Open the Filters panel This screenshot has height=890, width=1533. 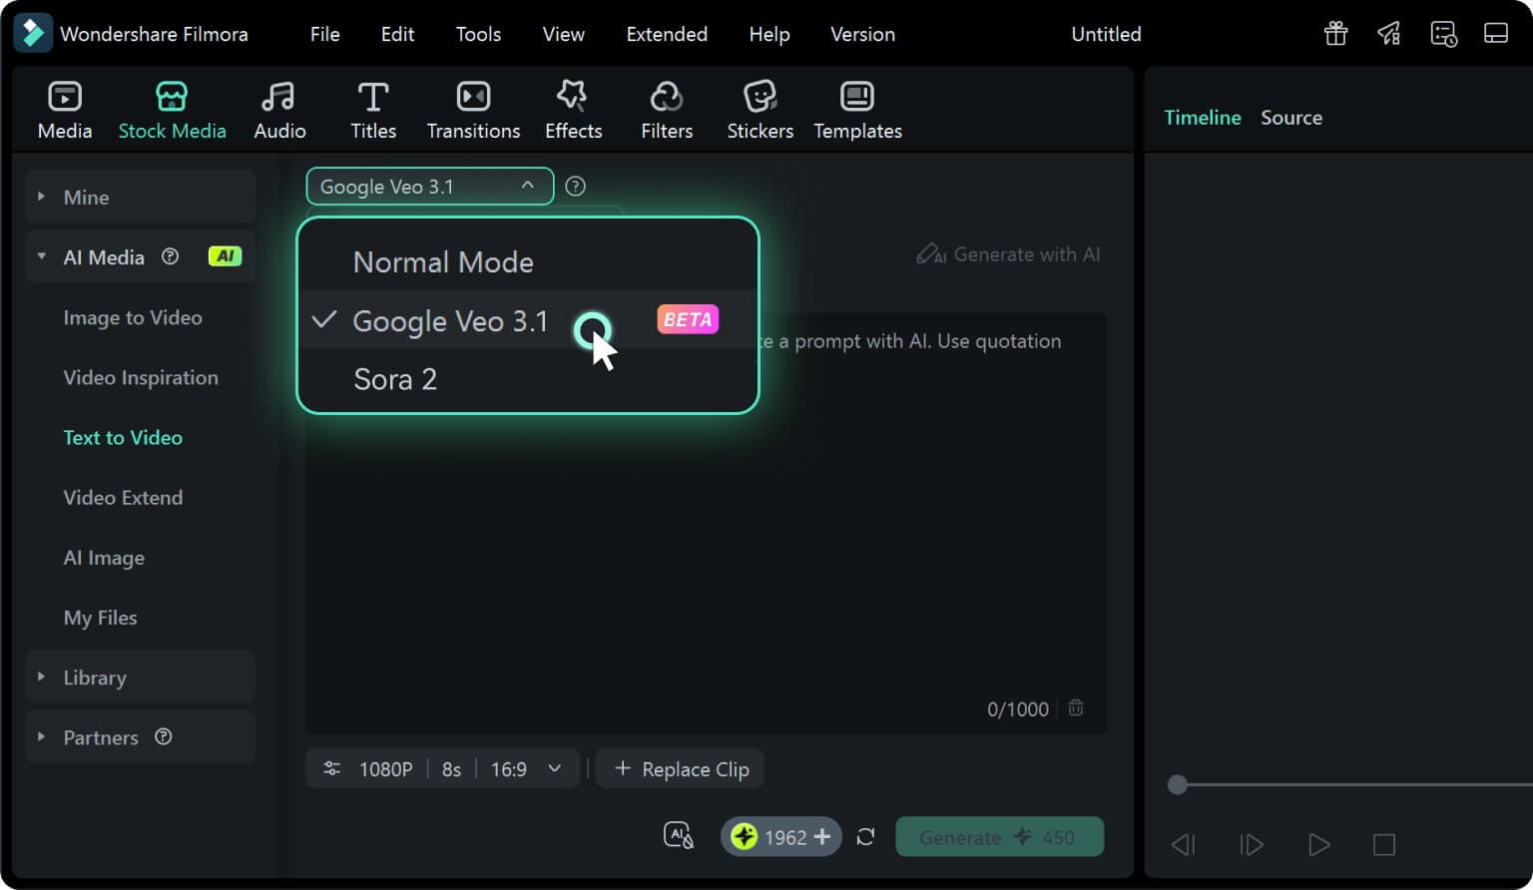(666, 109)
